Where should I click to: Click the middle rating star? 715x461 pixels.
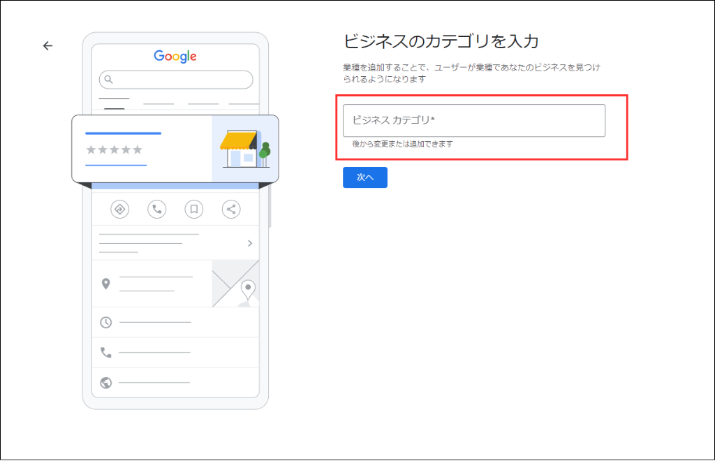click(115, 148)
